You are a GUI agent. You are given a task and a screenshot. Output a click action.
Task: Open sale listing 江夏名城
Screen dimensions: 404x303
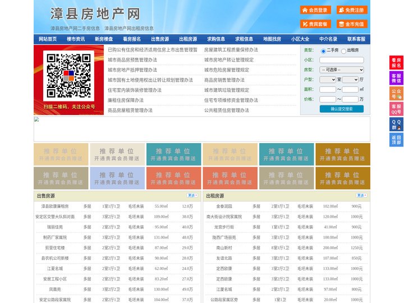coord(55,268)
